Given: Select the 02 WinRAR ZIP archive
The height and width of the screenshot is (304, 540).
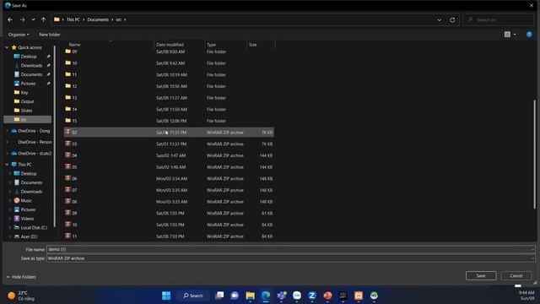Looking at the screenshot, I should [x=169, y=133].
